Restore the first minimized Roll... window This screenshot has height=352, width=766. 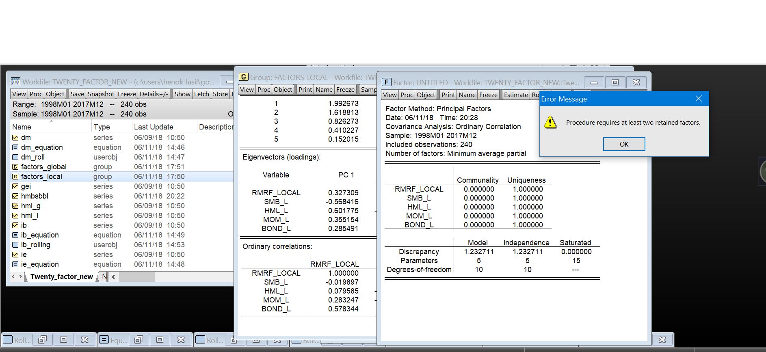pos(42,339)
